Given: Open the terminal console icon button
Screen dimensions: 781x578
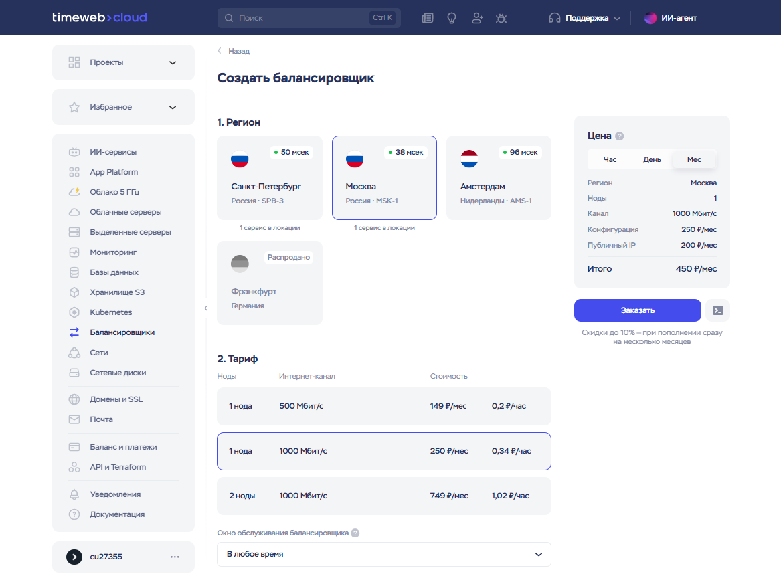Looking at the screenshot, I should [717, 310].
